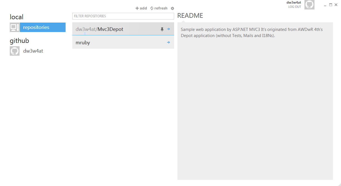Click the profile avatar in top right corner
The width and height of the screenshot is (341, 186).
point(309,5)
